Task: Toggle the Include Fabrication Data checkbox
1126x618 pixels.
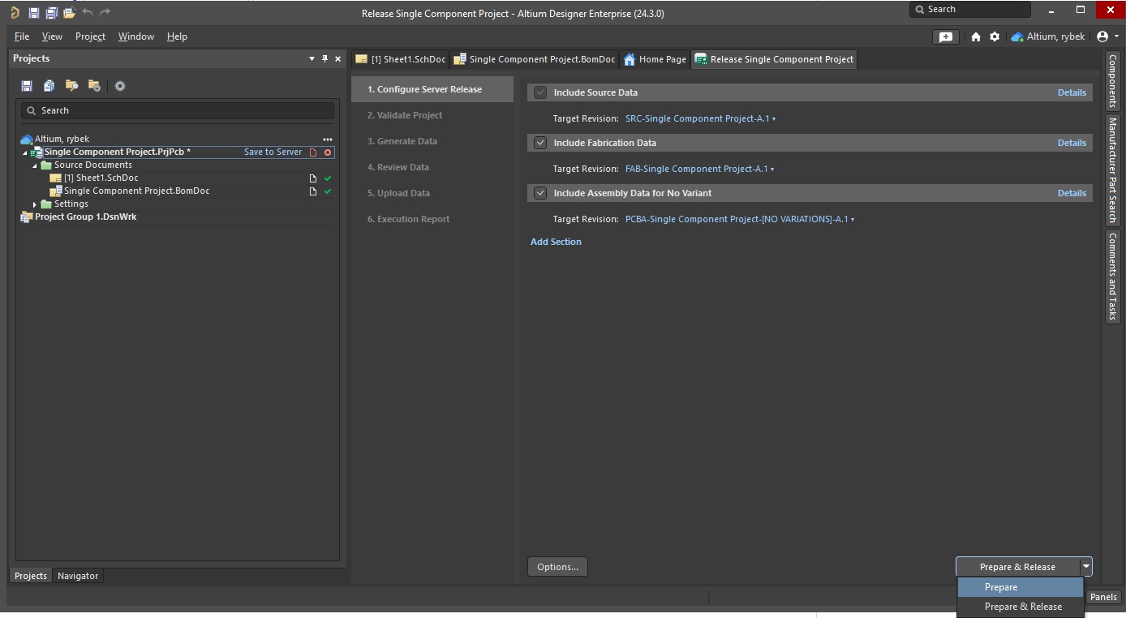Action: 540,143
